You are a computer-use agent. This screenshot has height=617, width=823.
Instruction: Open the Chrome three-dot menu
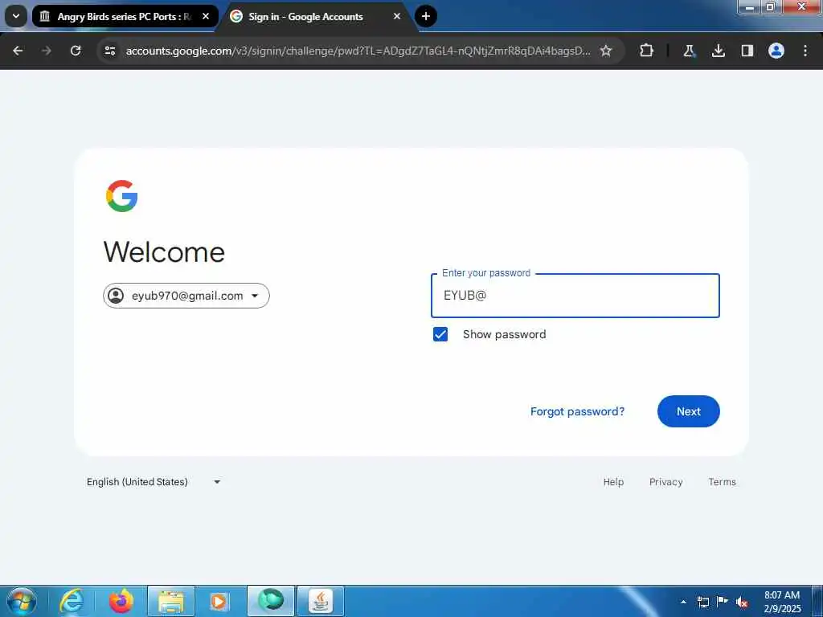tap(805, 51)
